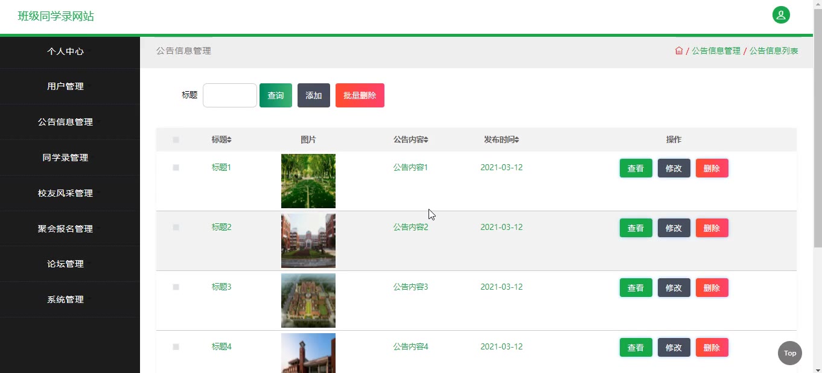Click the 批量删除 button
Screen dimensions: 822x373
(x=360, y=95)
